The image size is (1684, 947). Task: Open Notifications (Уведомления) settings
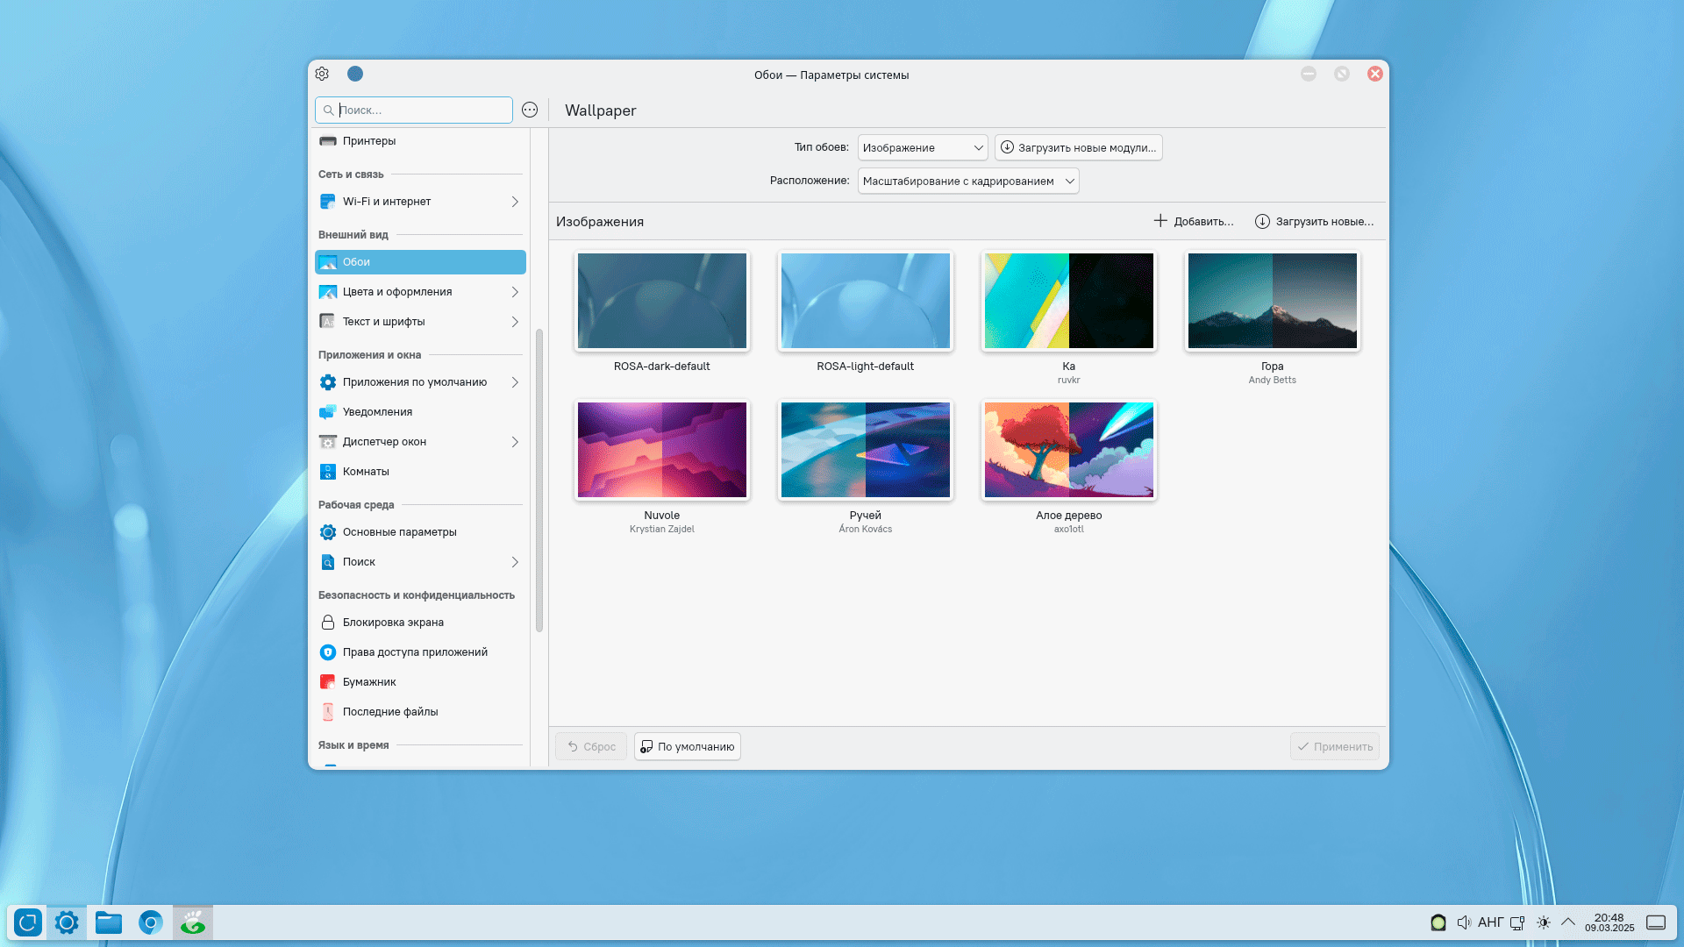tap(377, 412)
